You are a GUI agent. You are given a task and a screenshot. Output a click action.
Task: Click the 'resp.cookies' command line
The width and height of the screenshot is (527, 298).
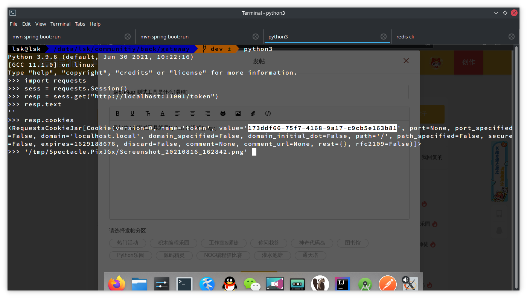[x=49, y=120]
